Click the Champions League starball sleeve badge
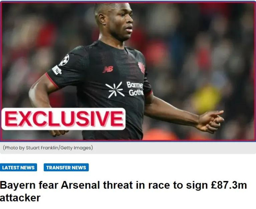The height and width of the screenshot is (209, 256). [x=64, y=60]
